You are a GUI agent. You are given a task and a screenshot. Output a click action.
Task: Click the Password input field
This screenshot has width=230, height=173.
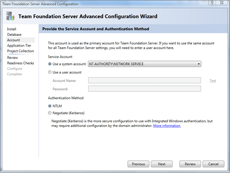(x=144, y=89)
